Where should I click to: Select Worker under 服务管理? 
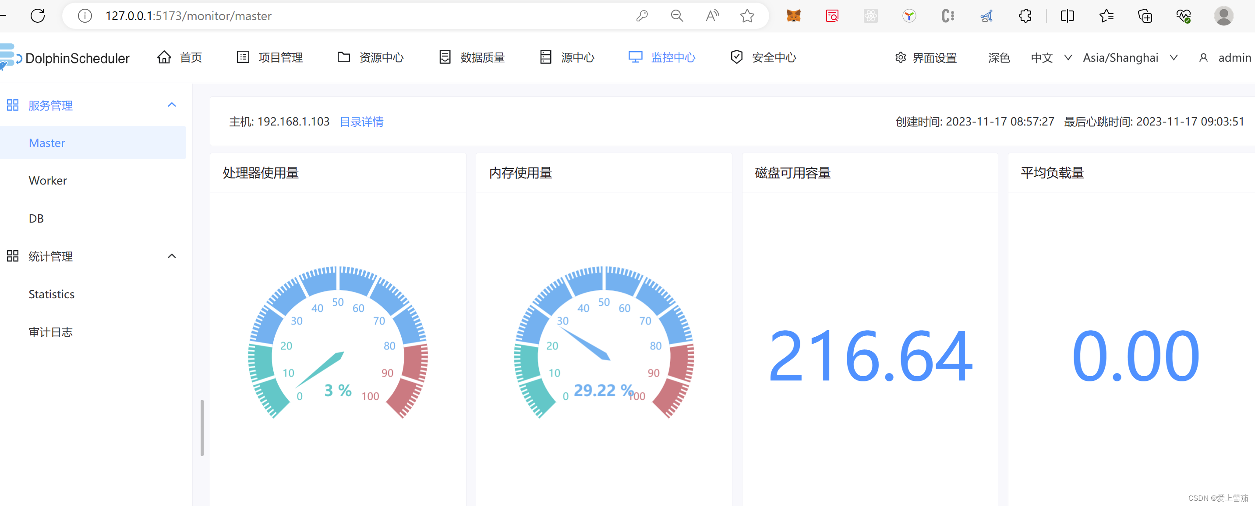[47, 180]
